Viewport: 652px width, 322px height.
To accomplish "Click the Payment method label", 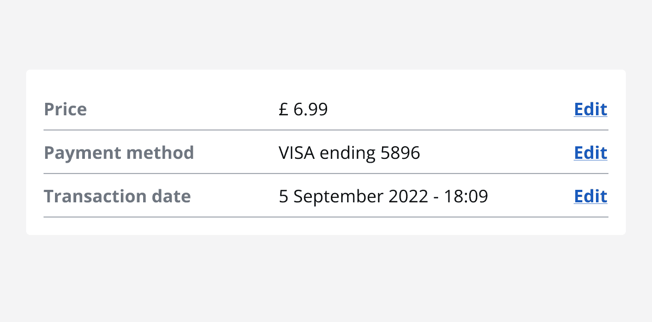I will click(x=119, y=153).
